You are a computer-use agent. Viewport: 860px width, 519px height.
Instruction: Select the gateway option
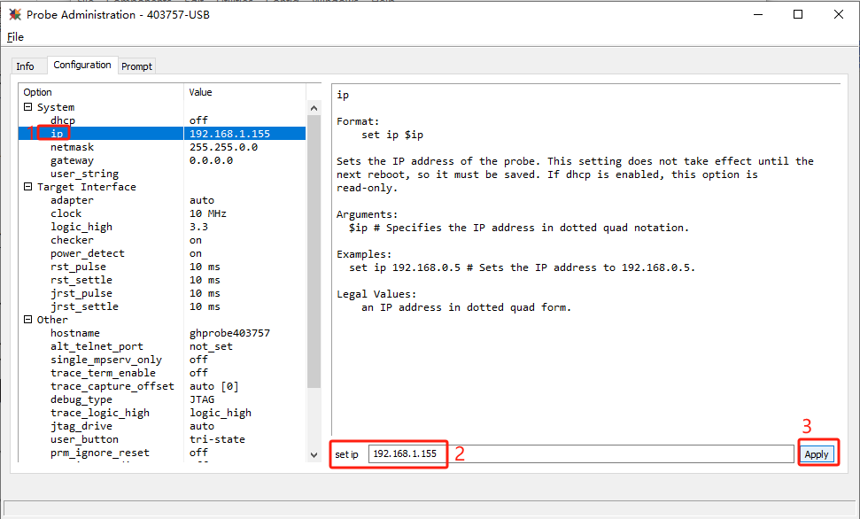72,160
